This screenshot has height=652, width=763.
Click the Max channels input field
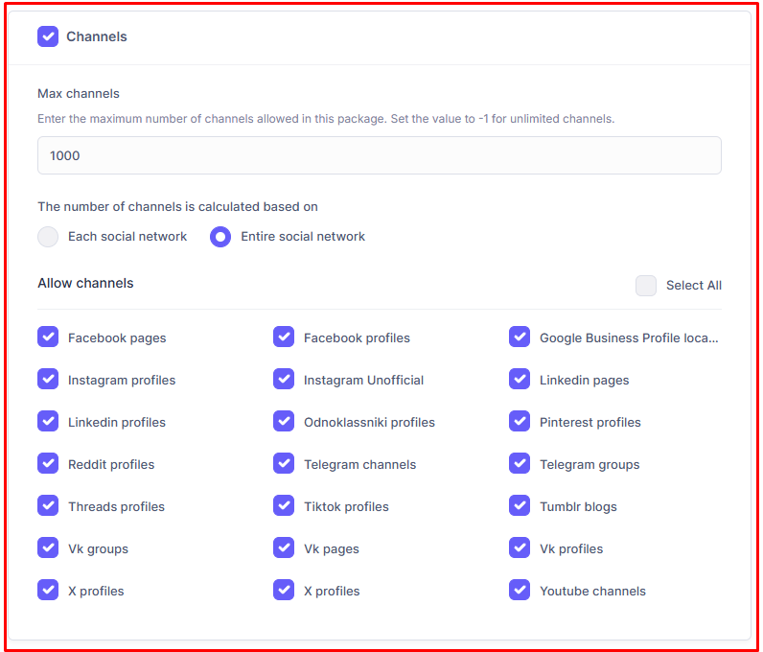379,155
